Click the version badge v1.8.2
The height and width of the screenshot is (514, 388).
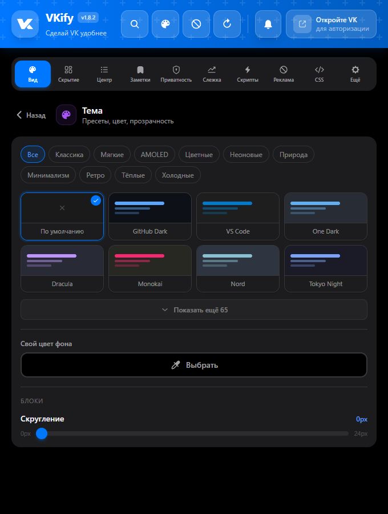[x=88, y=18]
